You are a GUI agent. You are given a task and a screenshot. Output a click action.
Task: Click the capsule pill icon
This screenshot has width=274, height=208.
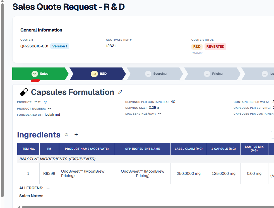point(24,92)
